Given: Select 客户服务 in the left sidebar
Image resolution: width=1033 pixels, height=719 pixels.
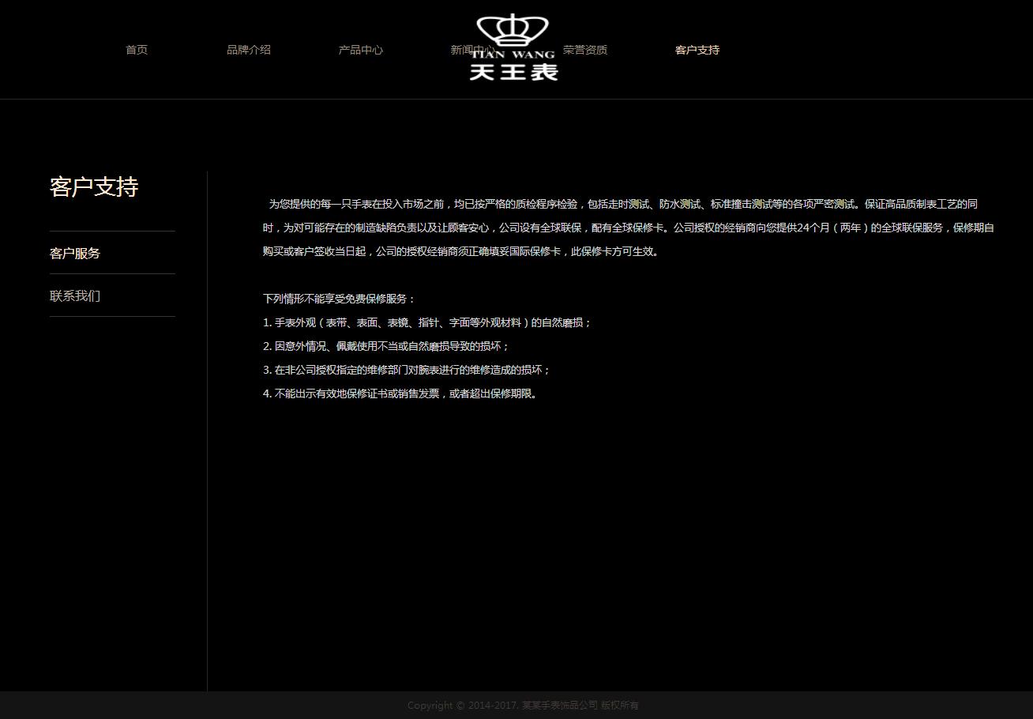Looking at the screenshot, I should click(x=75, y=254).
